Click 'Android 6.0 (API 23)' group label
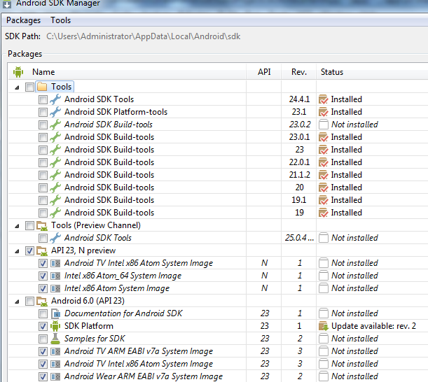This screenshot has height=382, width=428. click(88, 301)
